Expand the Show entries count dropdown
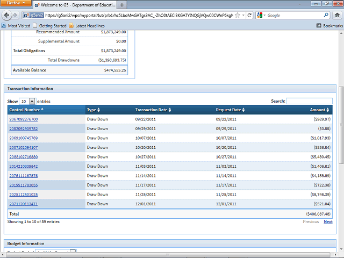This screenshot has height=258, width=344. (32, 101)
